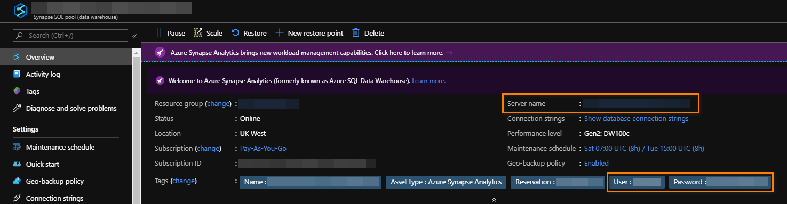Click the rocket icon in the Welcome message
The image size is (787, 204).
(160, 81)
